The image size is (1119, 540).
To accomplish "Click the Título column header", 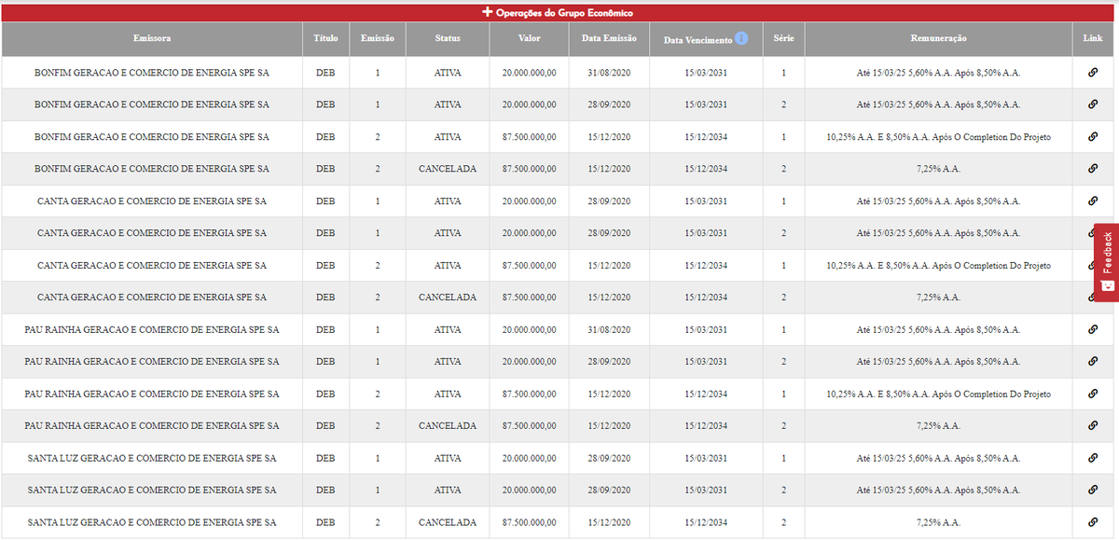I will point(325,39).
